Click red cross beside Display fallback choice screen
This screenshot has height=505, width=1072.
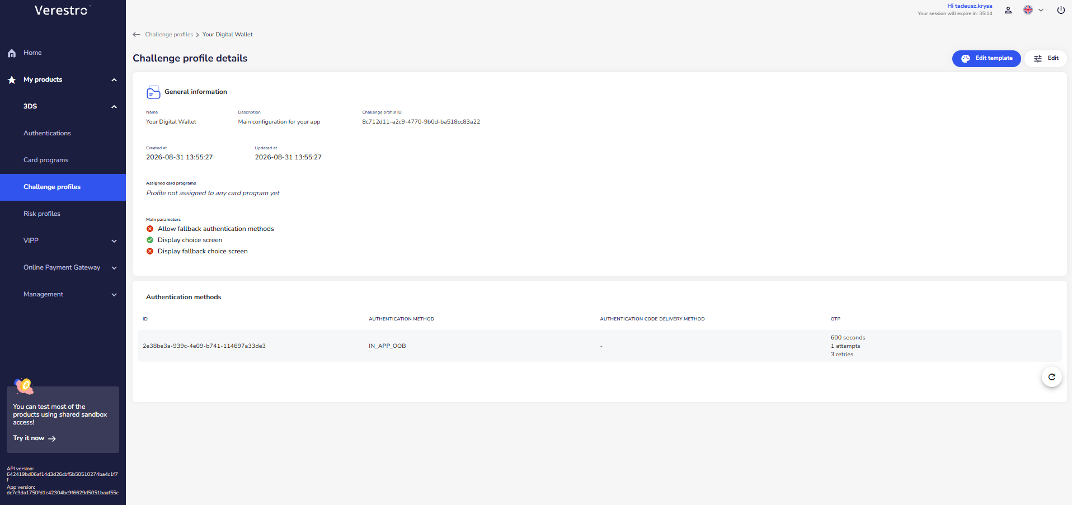pos(150,251)
